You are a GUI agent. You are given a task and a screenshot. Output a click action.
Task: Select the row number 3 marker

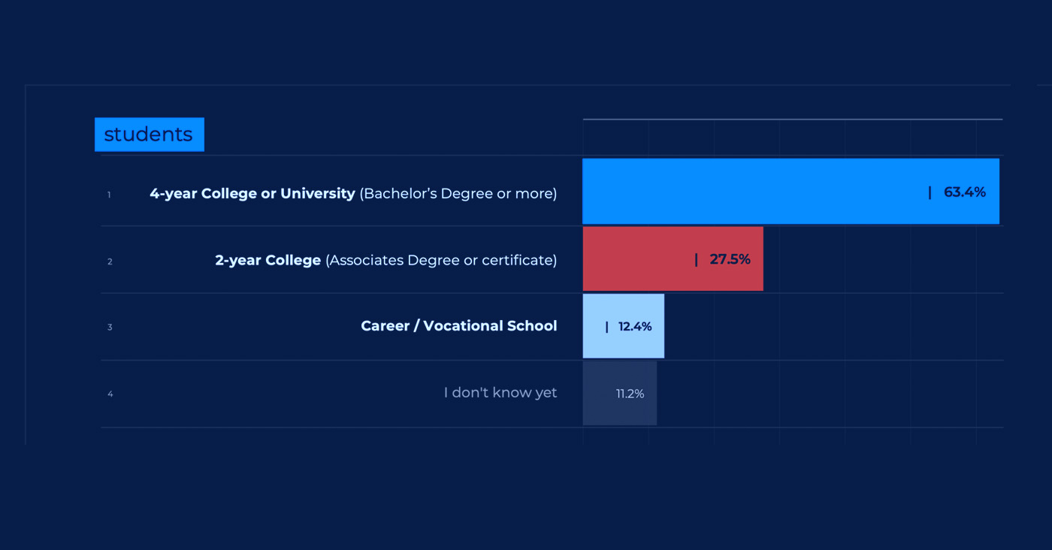click(110, 328)
